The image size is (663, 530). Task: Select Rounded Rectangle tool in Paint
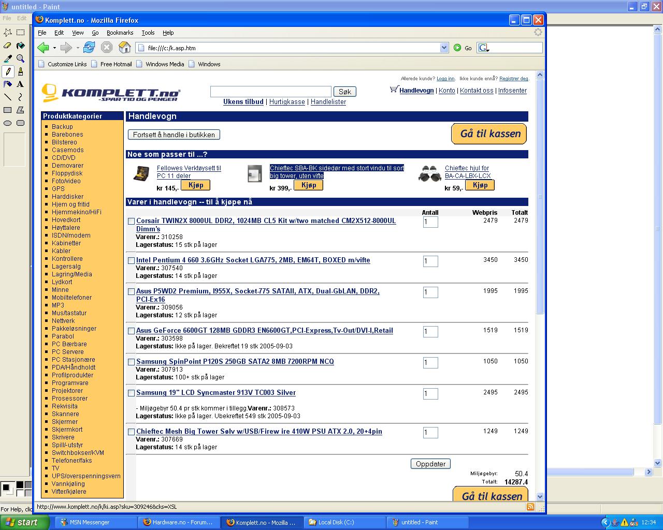tap(20, 123)
